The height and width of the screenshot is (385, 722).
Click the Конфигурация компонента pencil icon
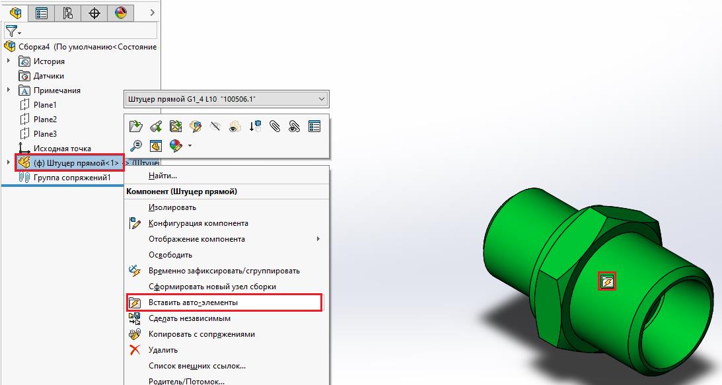[135, 223]
